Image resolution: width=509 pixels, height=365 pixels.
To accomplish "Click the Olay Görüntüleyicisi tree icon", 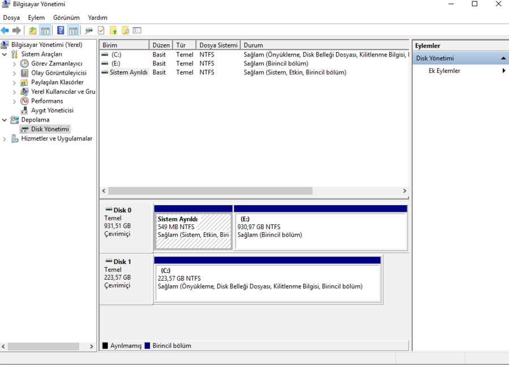I will point(25,73).
